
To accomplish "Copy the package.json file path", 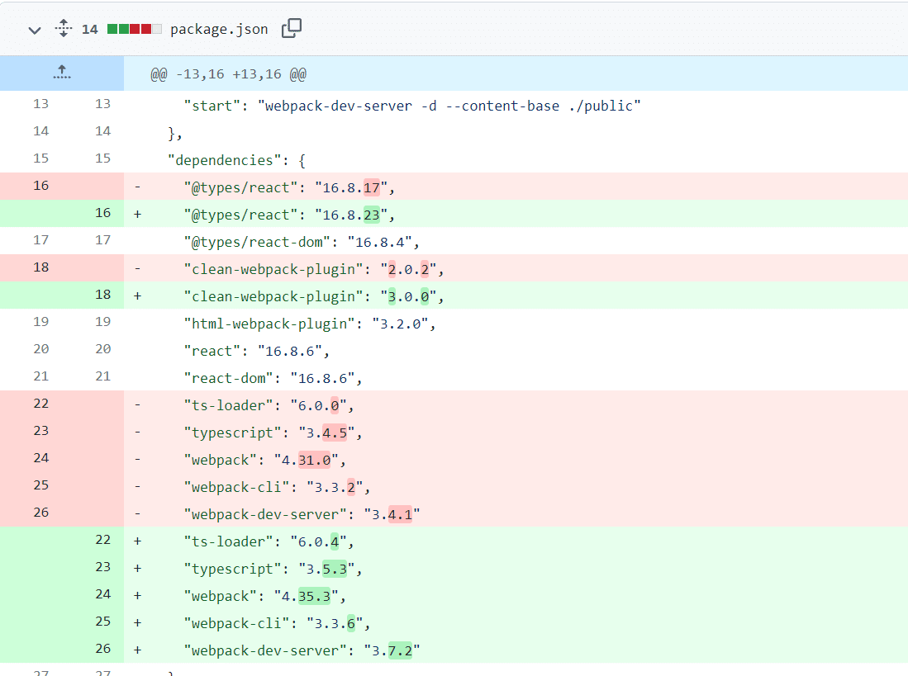I will pos(291,28).
